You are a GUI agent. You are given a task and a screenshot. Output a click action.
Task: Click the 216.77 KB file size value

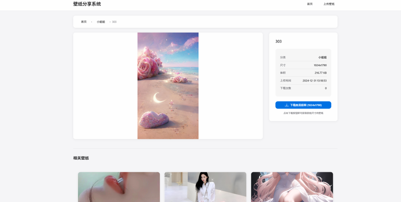click(320, 73)
